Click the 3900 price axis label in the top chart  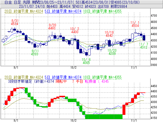[x=154, y=65]
